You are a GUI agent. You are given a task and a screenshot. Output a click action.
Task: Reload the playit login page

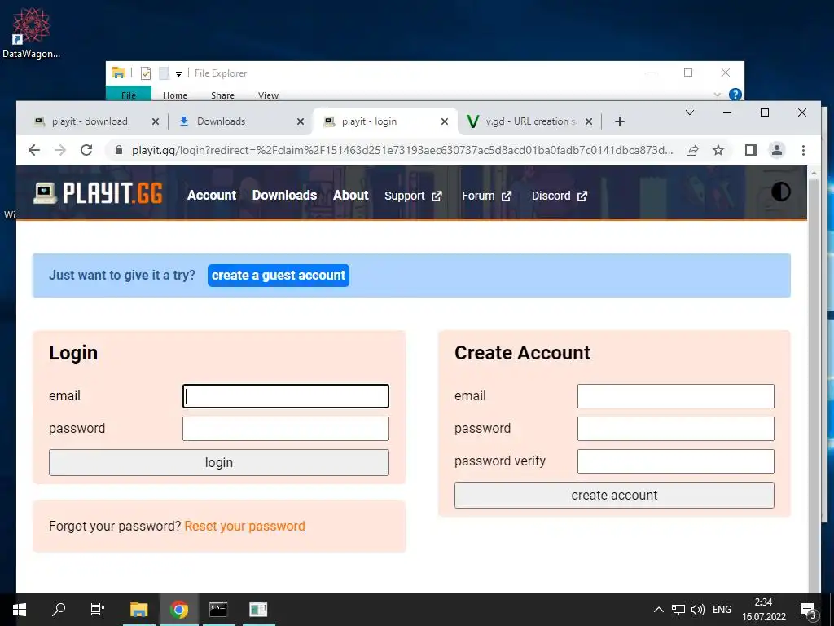click(x=86, y=150)
